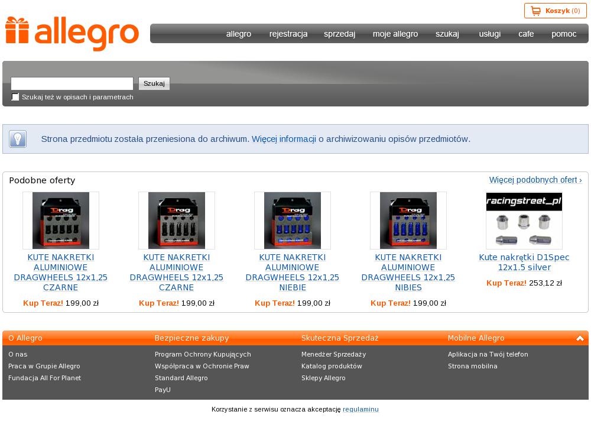Collapse the footer with the up arrow
Viewport: 591px width, 421px height.
pyautogui.click(x=580, y=338)
